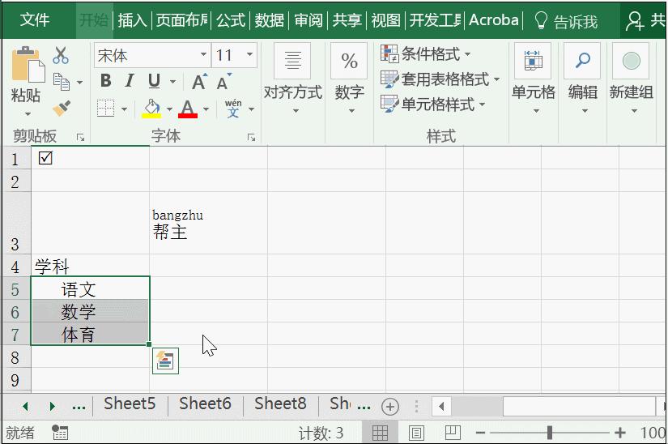
Task: Click the Copy icon
Action: click(62, 82)
